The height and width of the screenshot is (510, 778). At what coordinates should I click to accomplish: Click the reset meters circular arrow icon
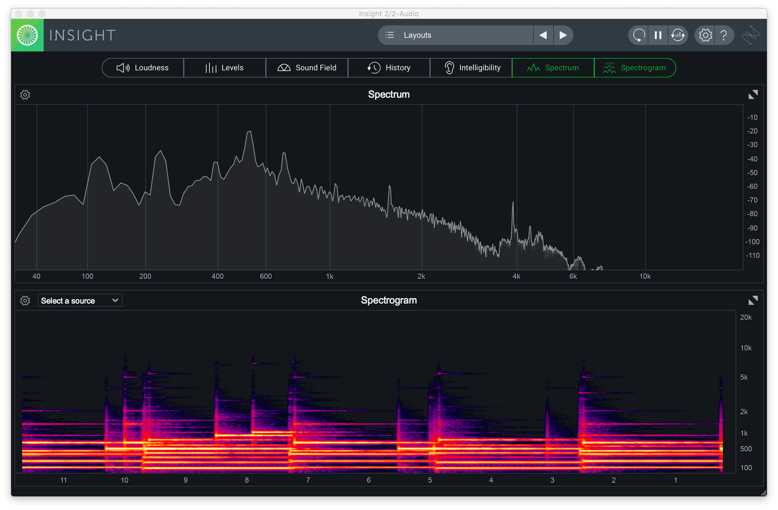[639, 35]
